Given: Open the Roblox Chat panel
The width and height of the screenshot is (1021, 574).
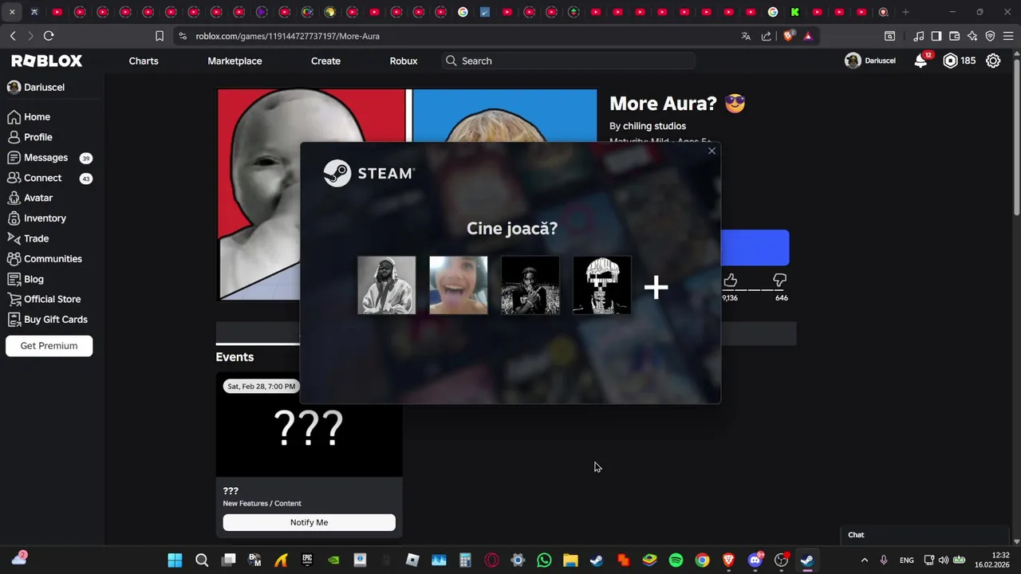Looking at the screenshot, I should (x=925, y=535).
